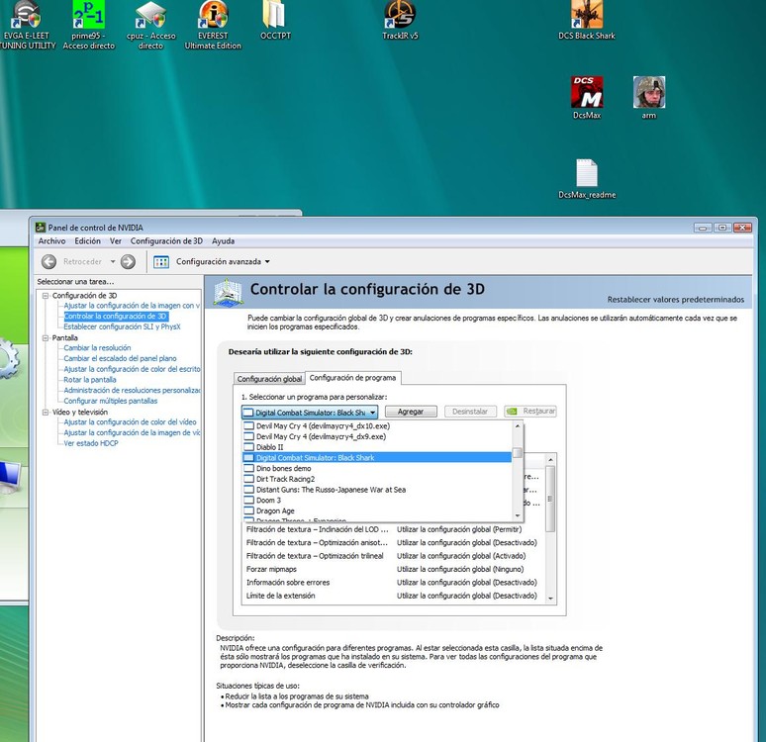766x742 pixels.
Task: Click the Configuración avanzada view icon
Action: 161,262
